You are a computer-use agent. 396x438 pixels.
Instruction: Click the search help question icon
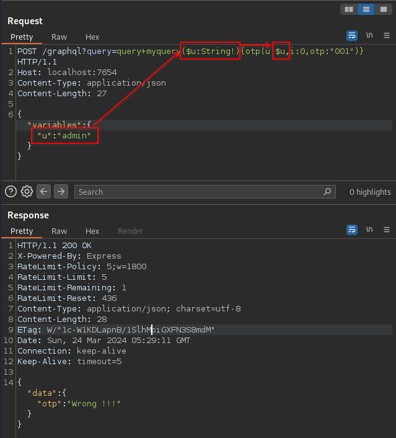pos(11,192)
